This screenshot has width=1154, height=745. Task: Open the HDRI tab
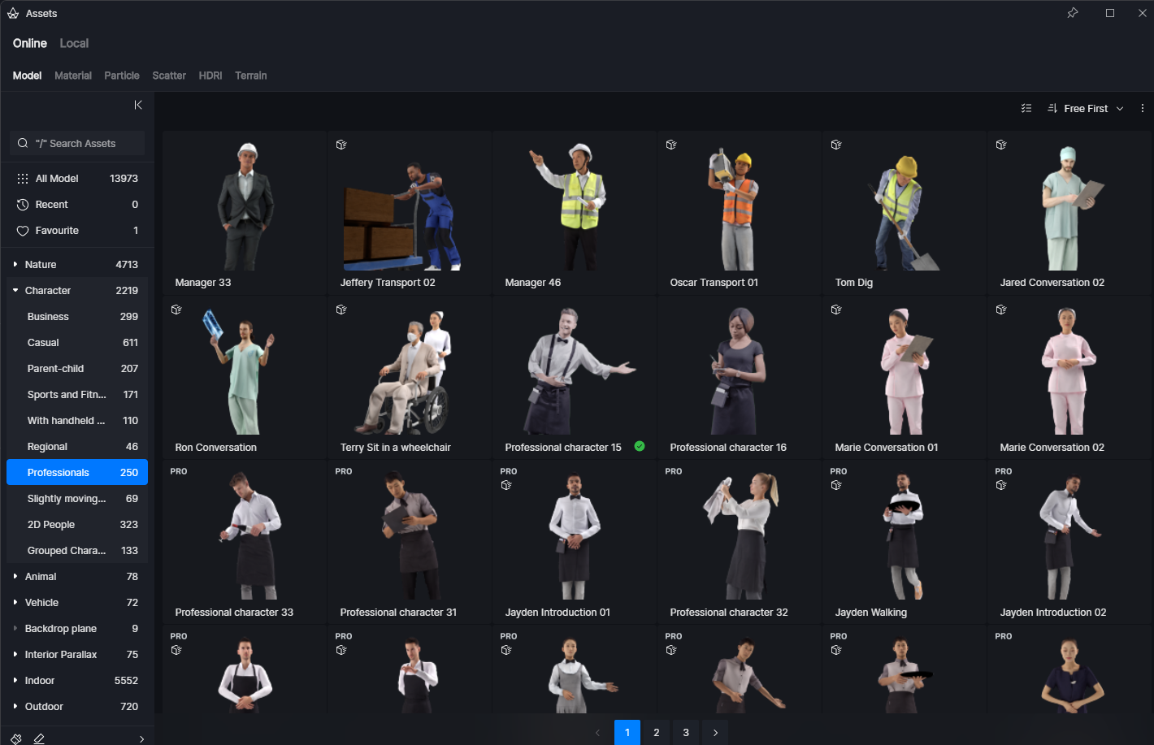click(210, 76)
